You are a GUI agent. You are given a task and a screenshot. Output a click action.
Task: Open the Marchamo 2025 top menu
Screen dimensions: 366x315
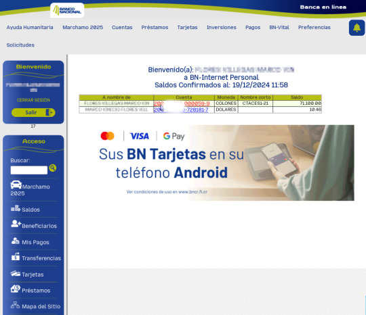pyautogui.click(x=83, y=27)
